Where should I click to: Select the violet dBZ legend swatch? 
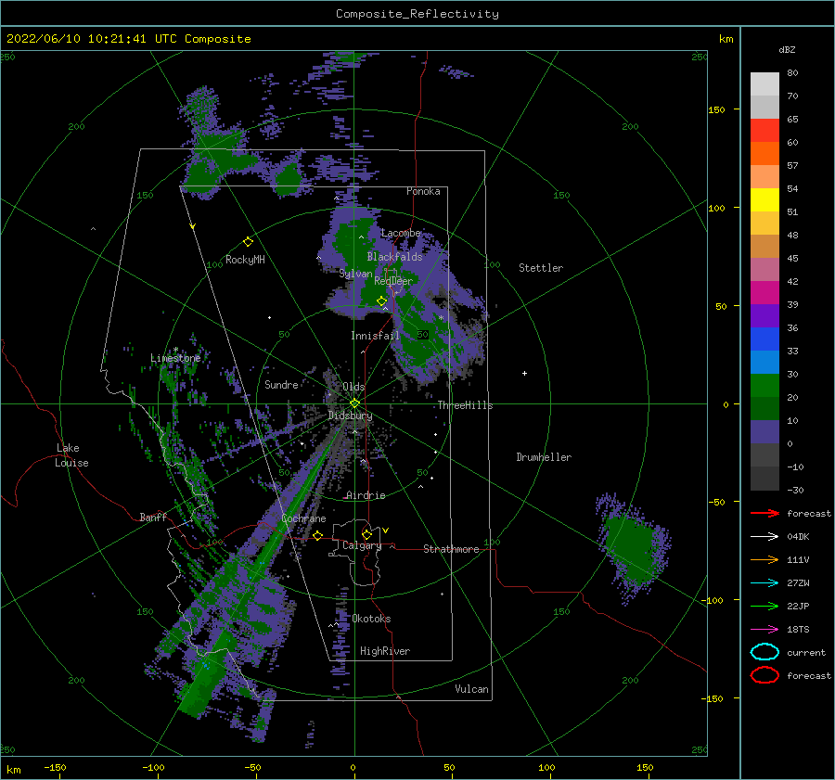point(764,316)
